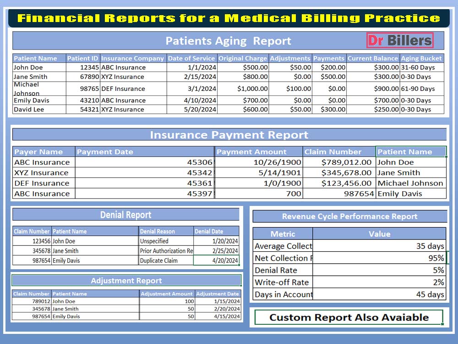Viewport: 458px width, 344px height.
Task: Click the 'Duplicate Claim' denial reason
Action: 166,261
